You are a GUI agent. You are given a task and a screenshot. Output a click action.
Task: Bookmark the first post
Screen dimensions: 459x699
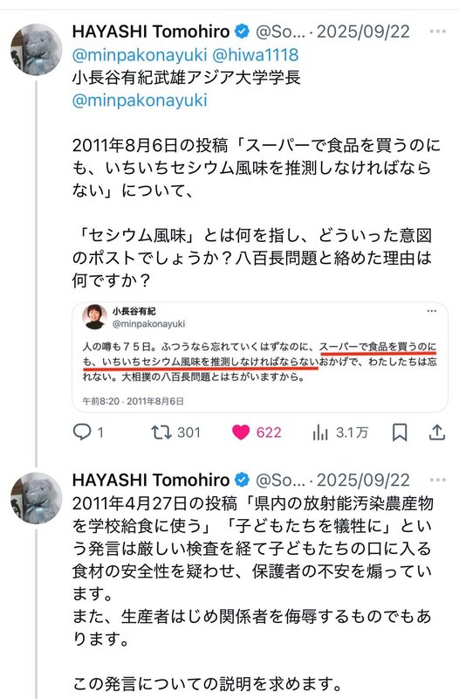[400, 432]
